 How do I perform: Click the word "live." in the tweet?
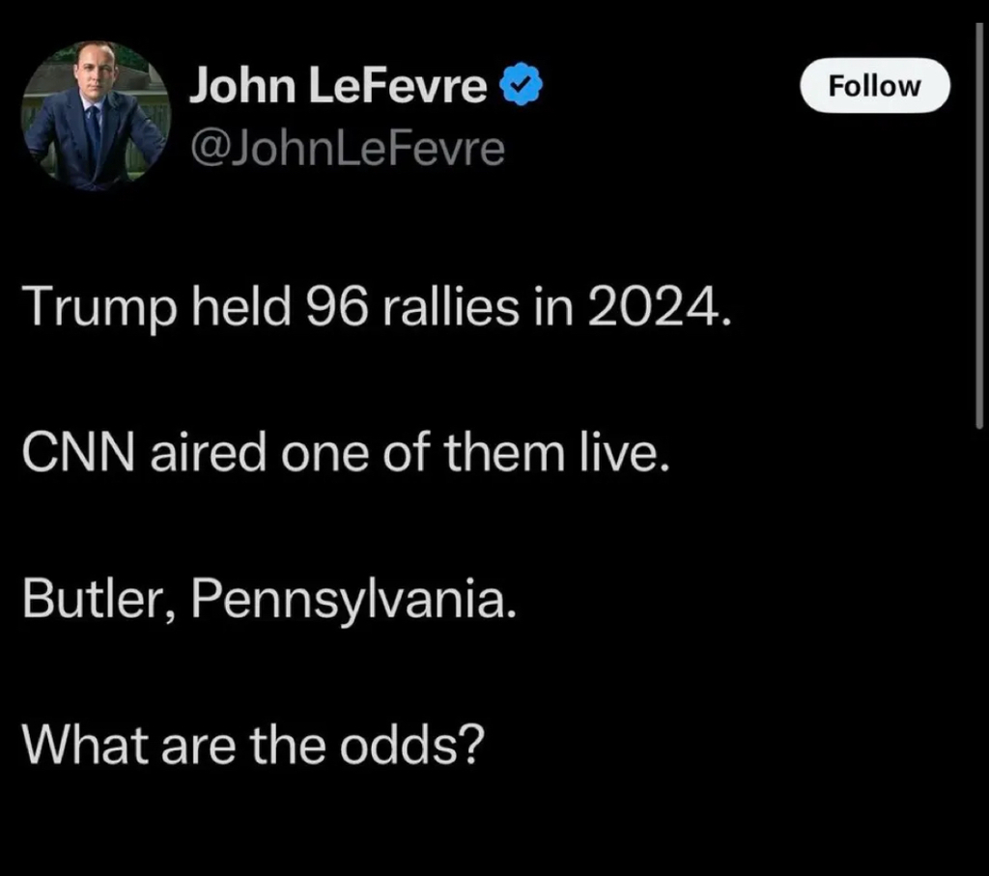coord(632,454)
